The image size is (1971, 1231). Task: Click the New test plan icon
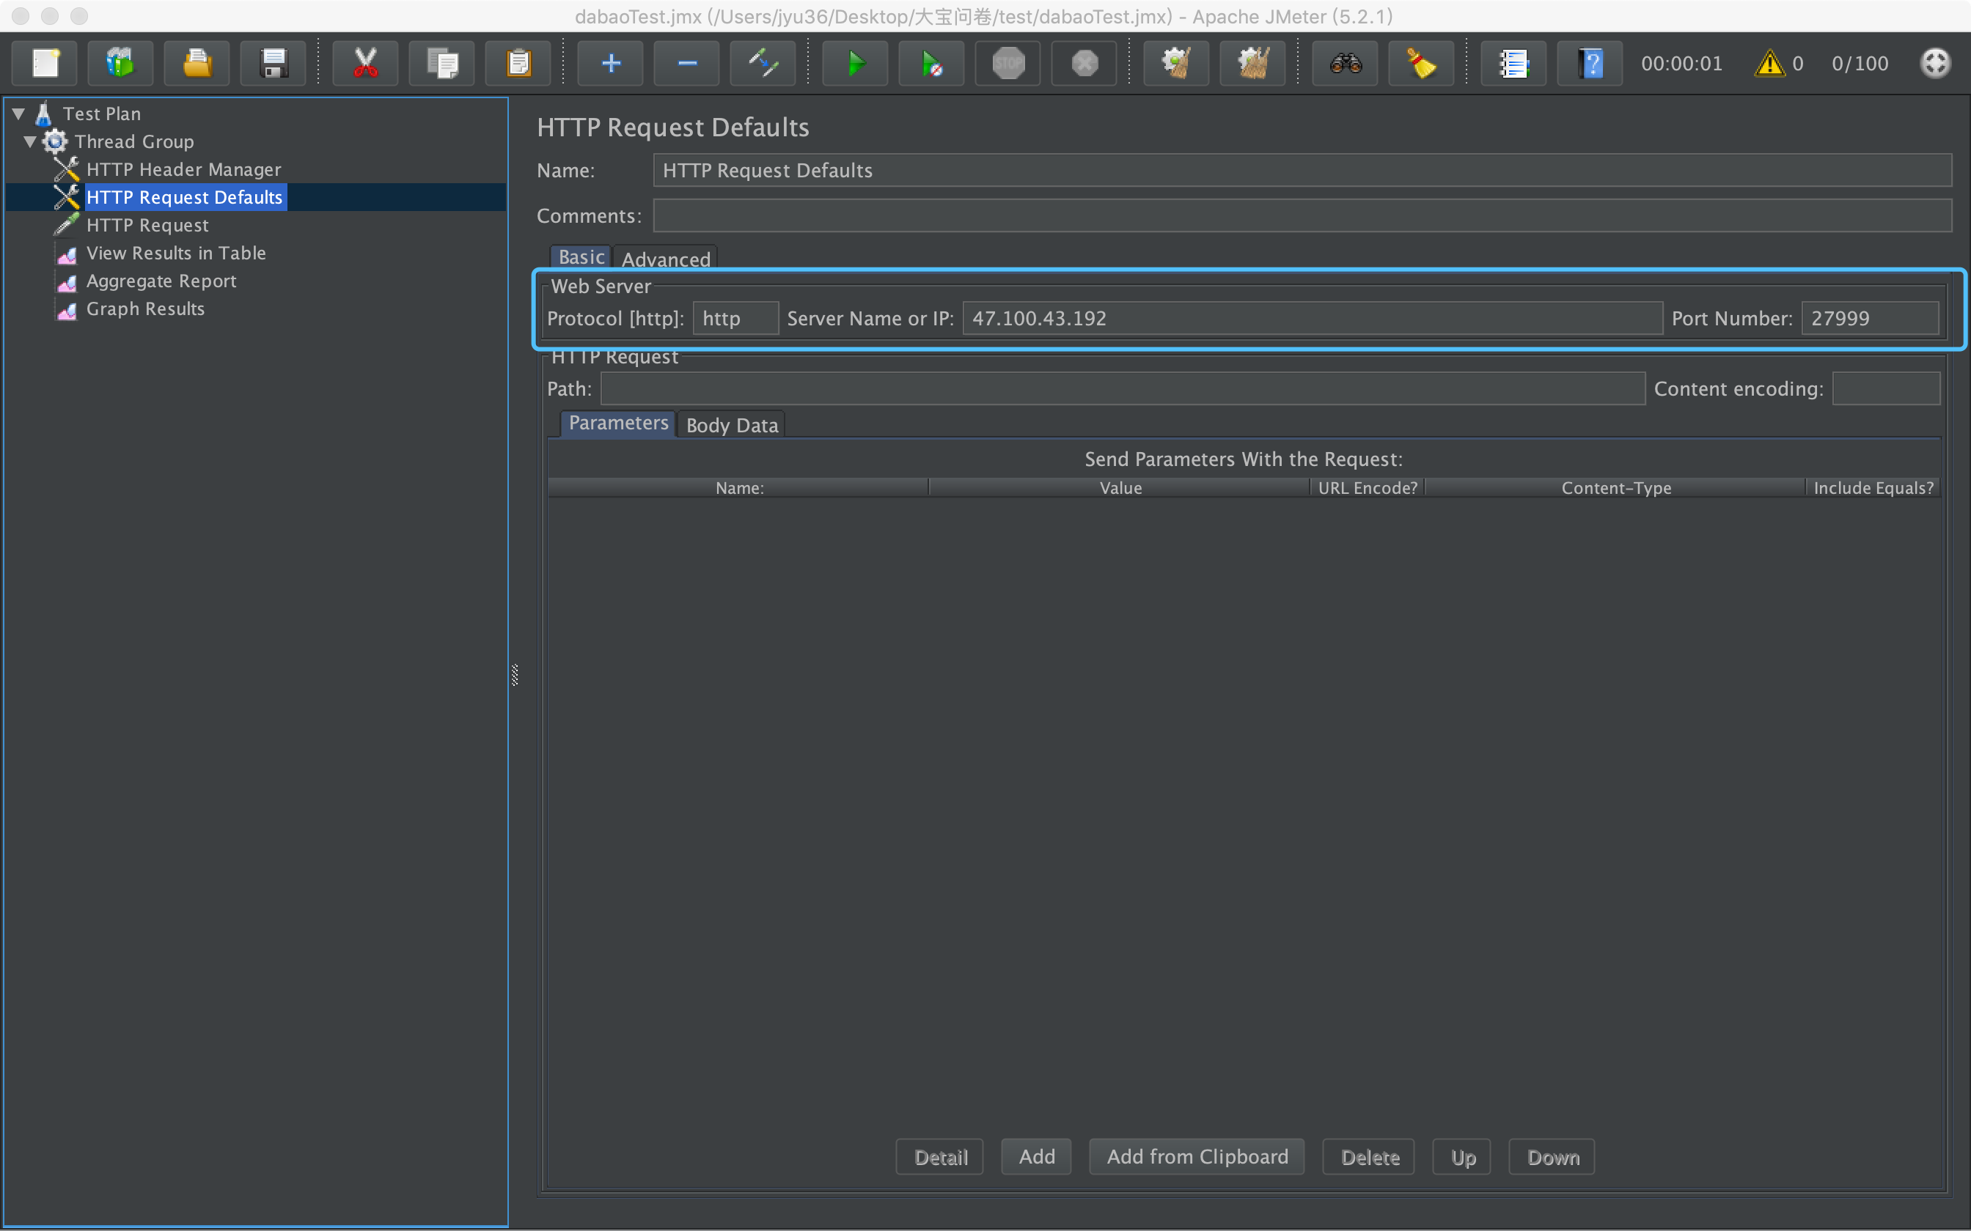[45, 64]
